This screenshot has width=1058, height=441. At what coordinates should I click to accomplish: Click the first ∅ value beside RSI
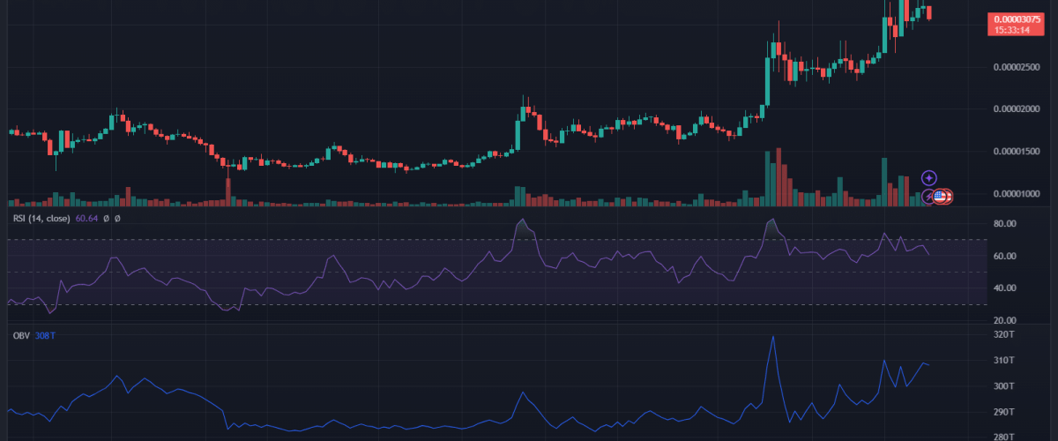pyautogui.click(x=106, y=218)
